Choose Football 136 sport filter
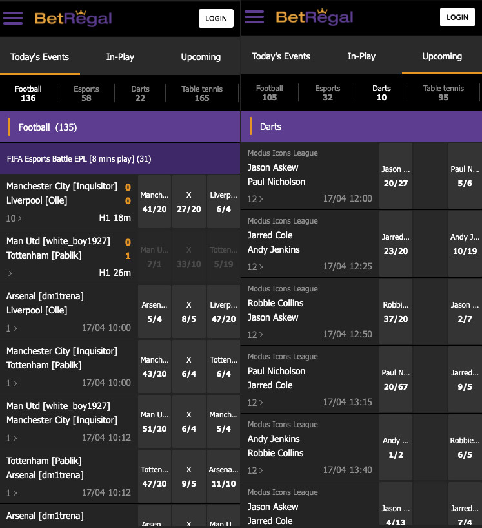 click(28, 93)
